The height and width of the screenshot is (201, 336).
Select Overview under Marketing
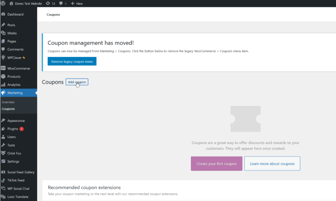point(8,102)
